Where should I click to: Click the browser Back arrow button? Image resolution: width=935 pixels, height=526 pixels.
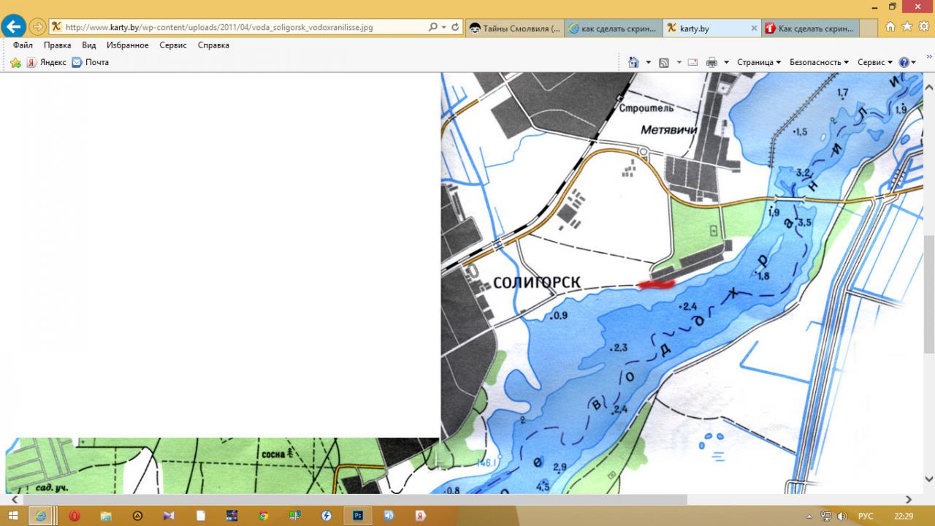coord(13,27)
